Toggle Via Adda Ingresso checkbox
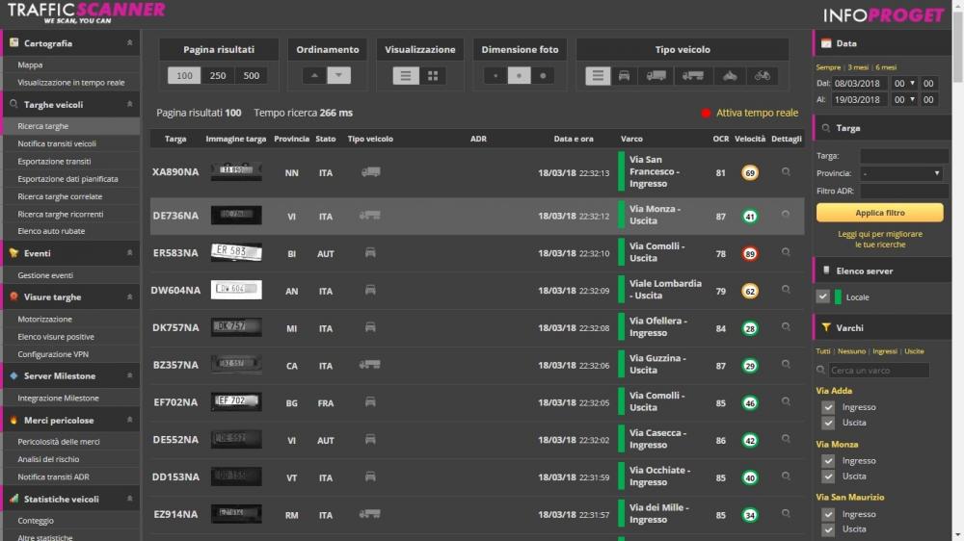 [827, 407]
